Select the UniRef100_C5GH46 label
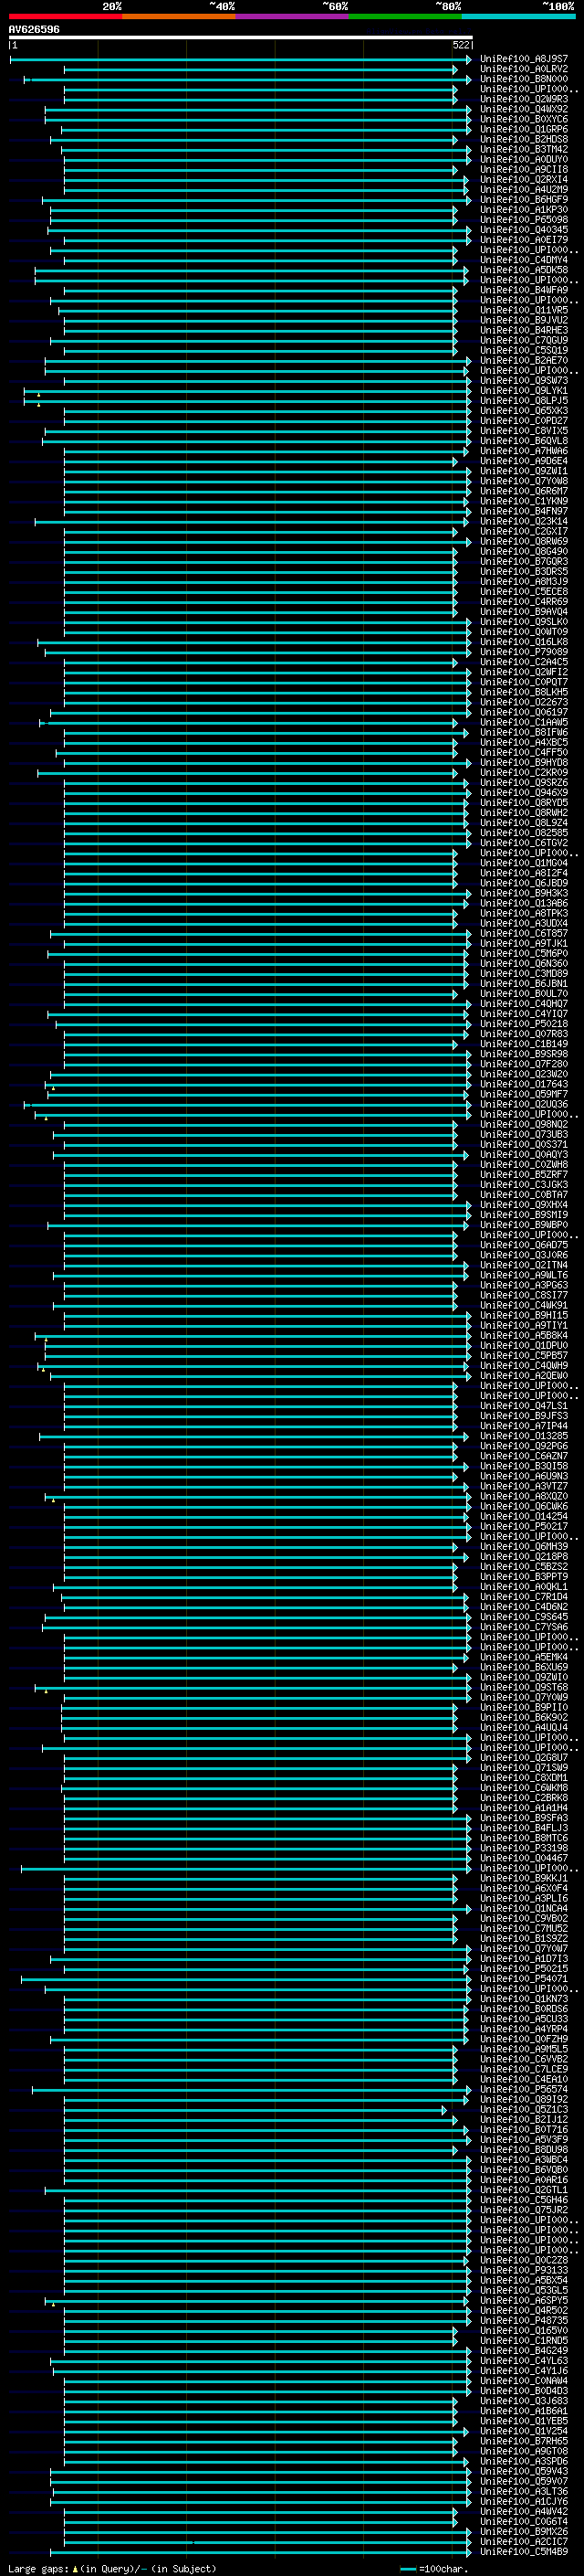The image size is (584, 2576). pyautogui.click(x=524, y=2200)
